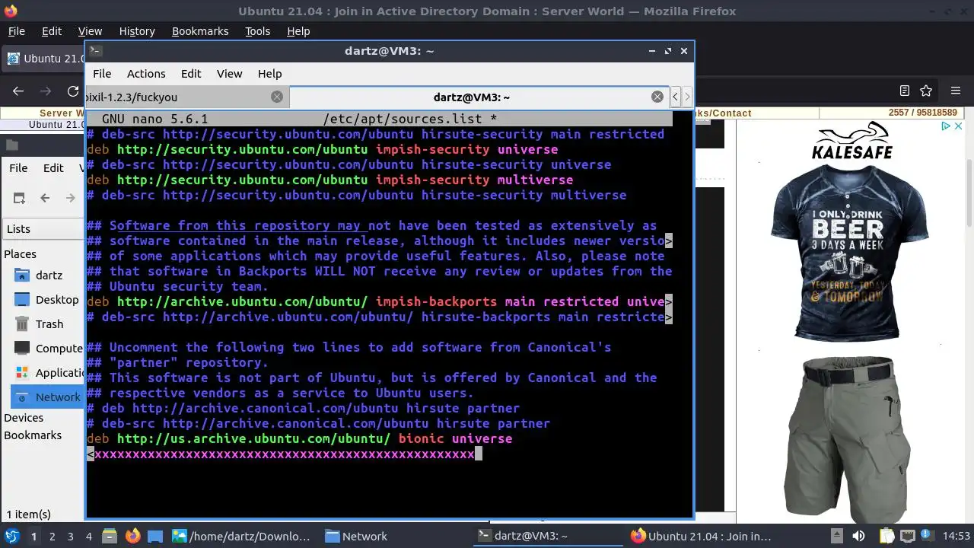This screenshot has height=548, width=974.
Task: Select Applications in Places sidebar
Action: point(47,373)
